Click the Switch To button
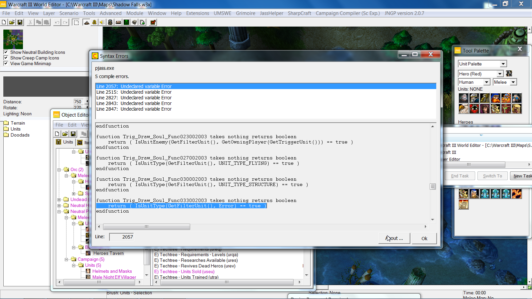532x299 pixels. [492, 176]
